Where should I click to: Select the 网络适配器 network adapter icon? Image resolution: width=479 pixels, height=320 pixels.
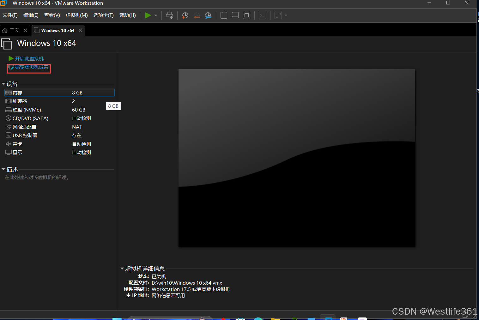[x=9, y=126]
